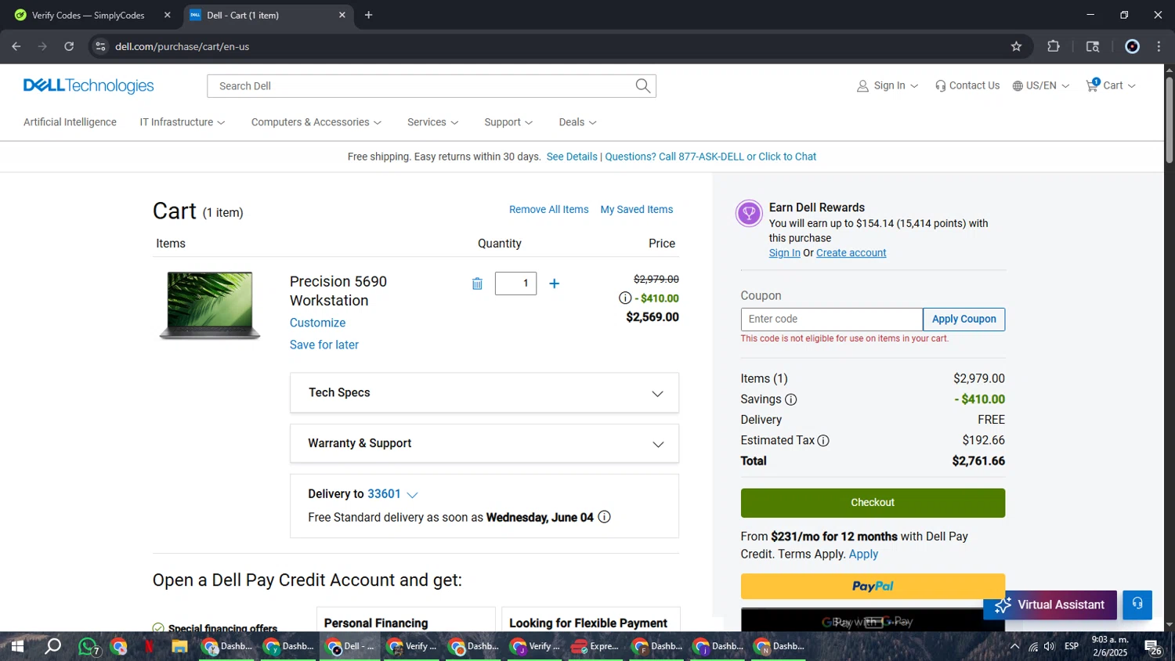Change delivery zip code 33601
The image size is (1175, 661).
[392, 494]
